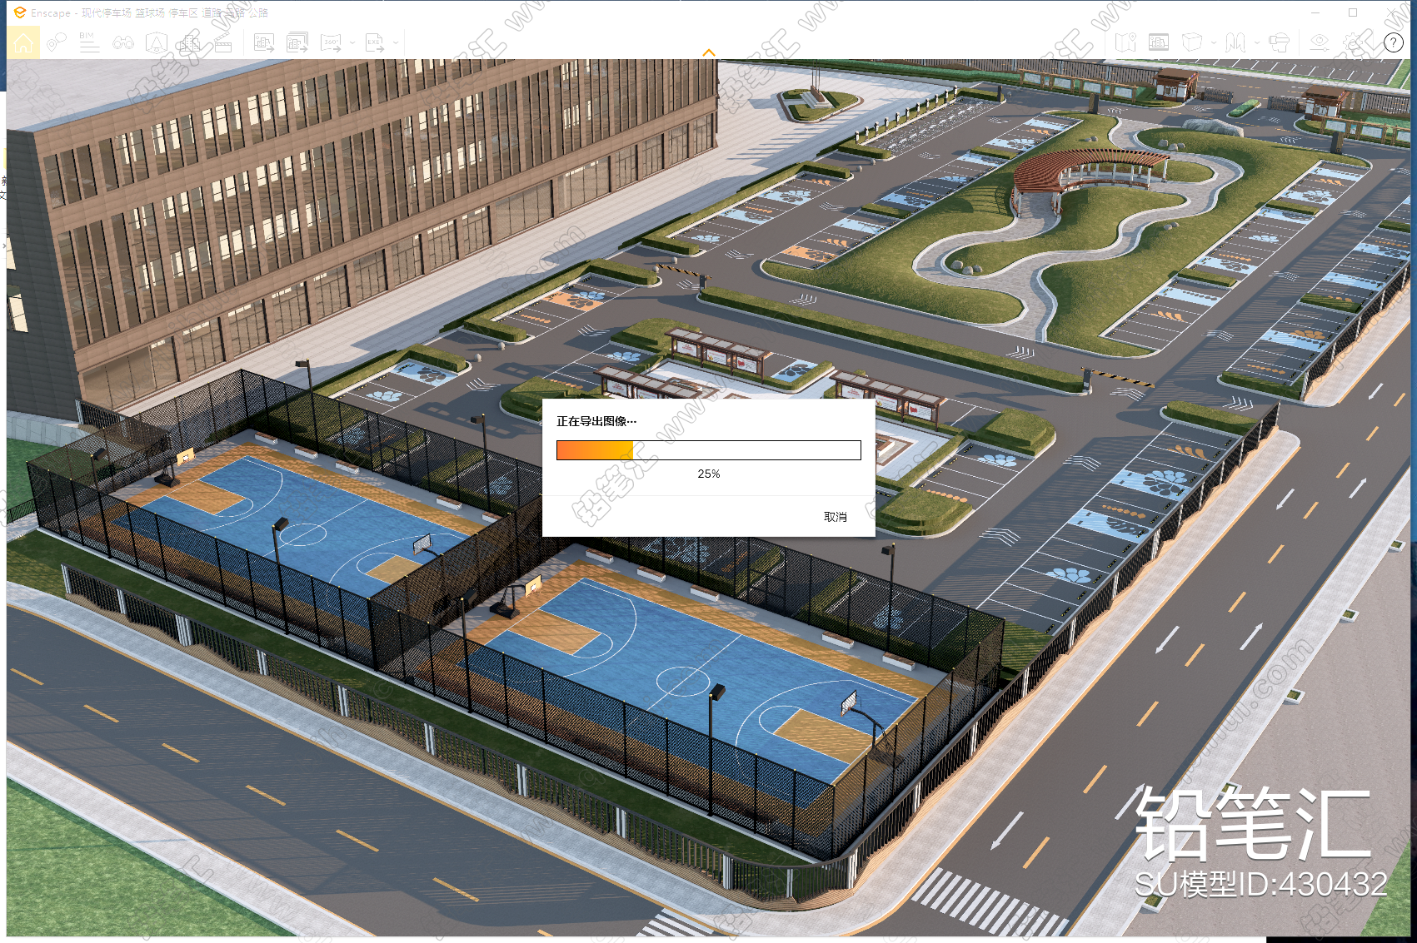This screenshot has width=1417, height=943.
Task: Click the 25% progress text
Action: point(709,474)
